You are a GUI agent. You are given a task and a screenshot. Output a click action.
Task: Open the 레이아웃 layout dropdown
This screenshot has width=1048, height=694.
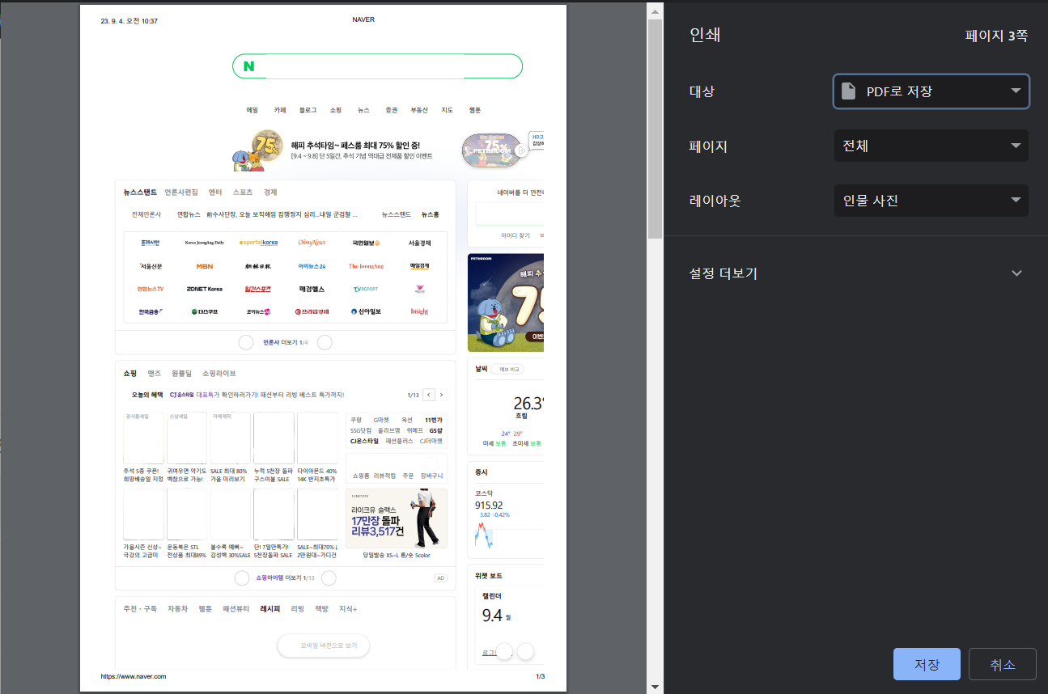coord(931,201)
